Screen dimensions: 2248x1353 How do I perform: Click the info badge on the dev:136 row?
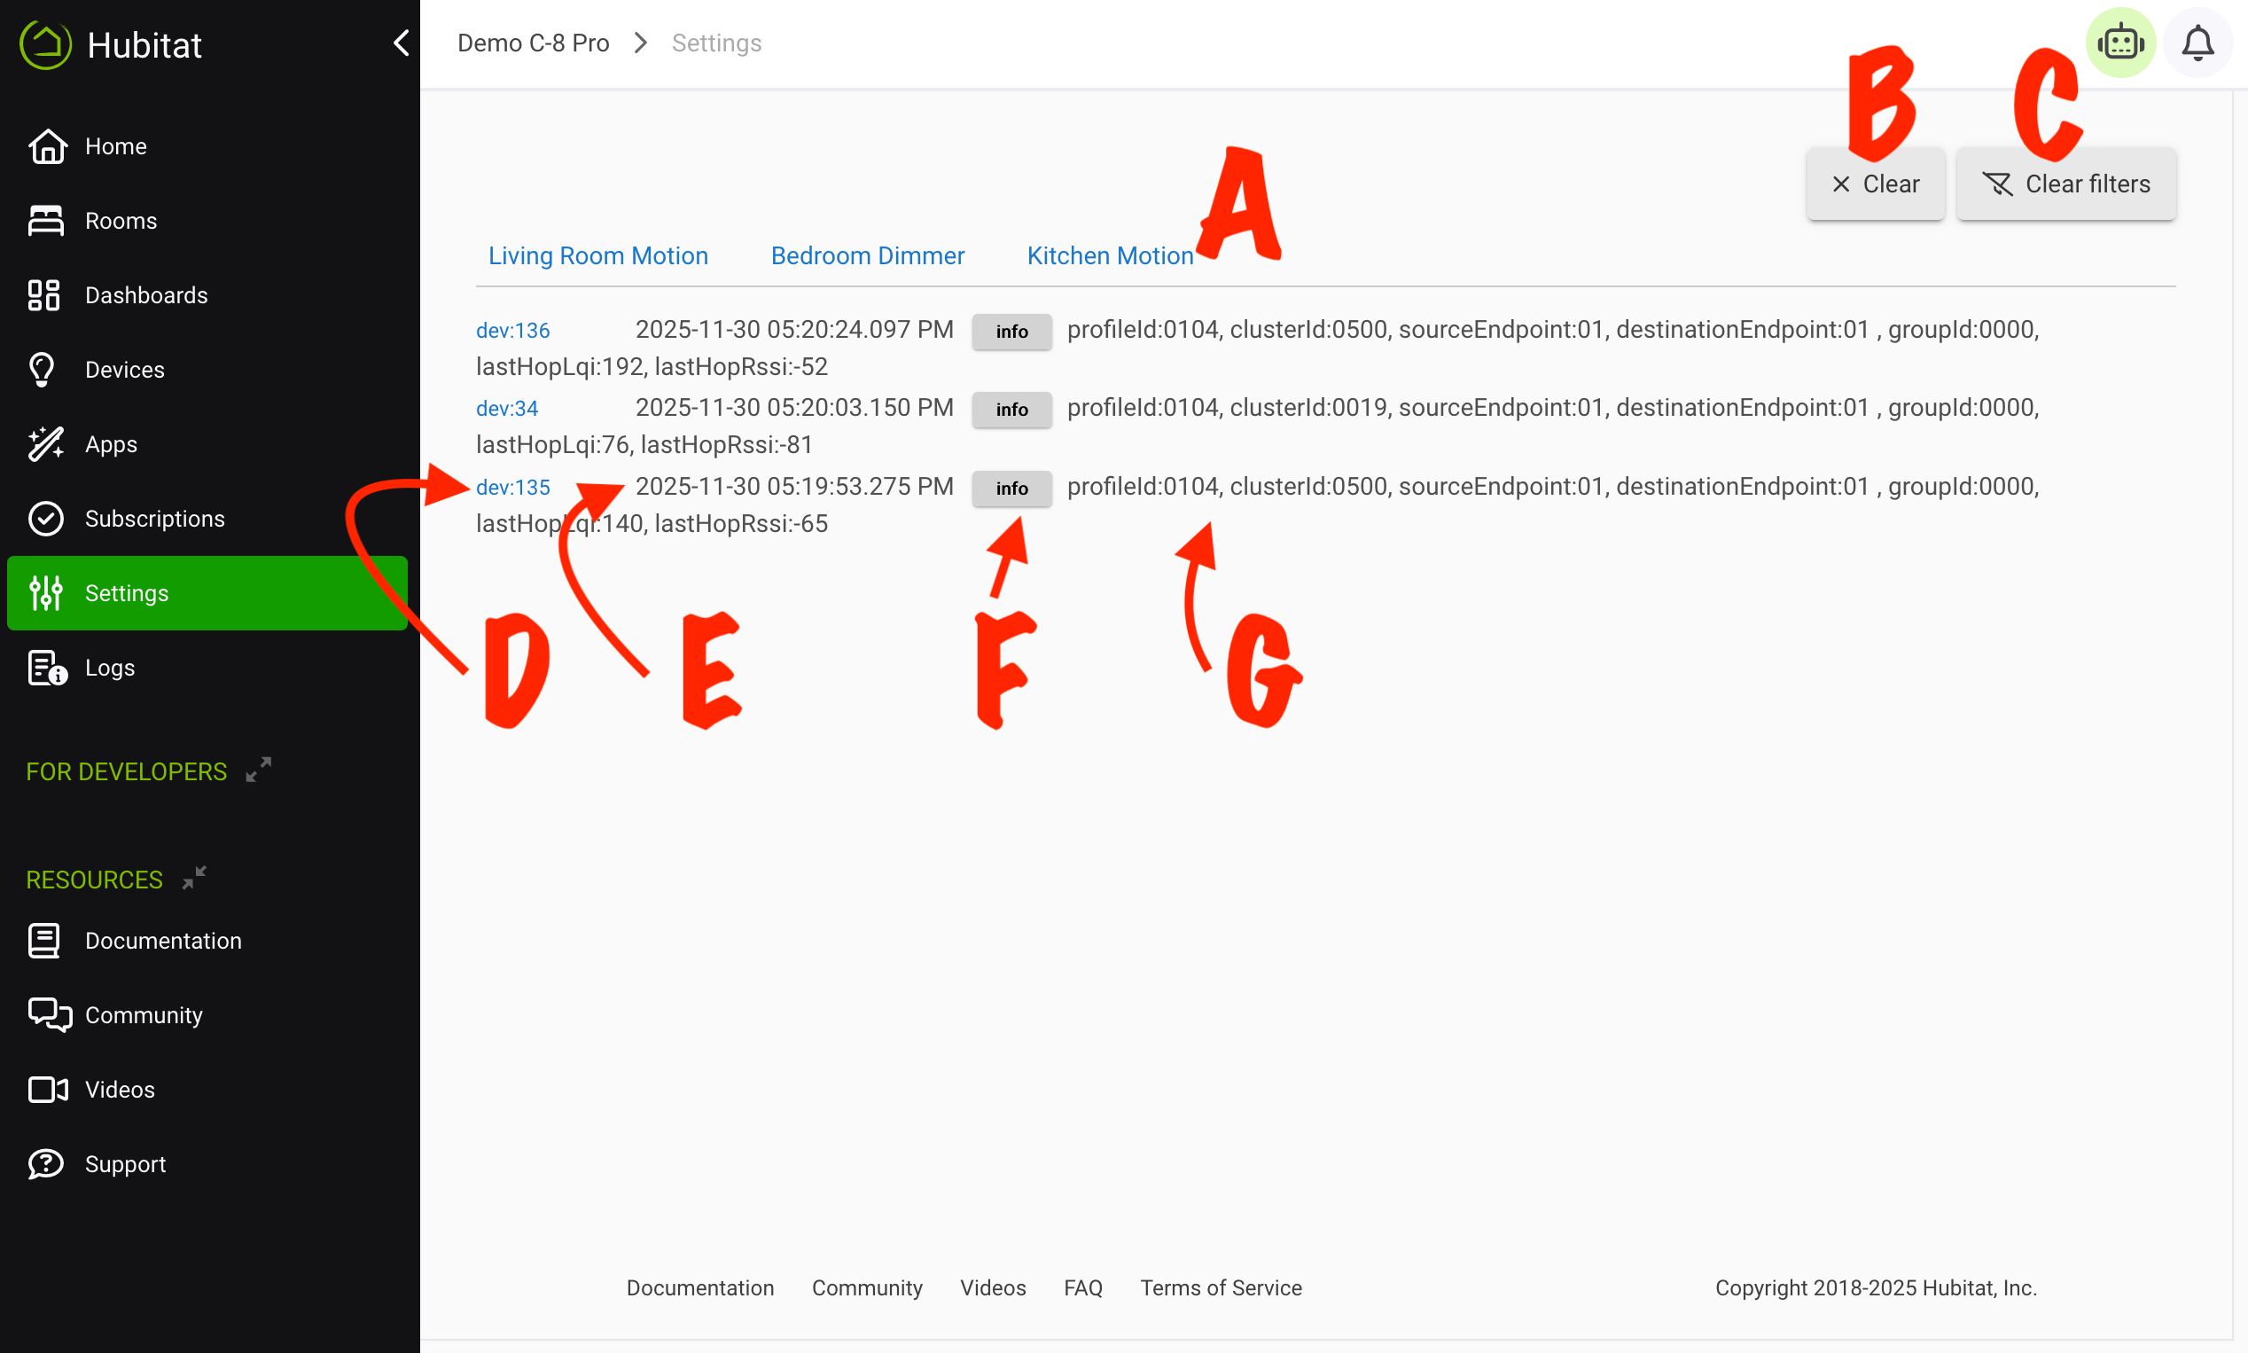(1011, 331)
